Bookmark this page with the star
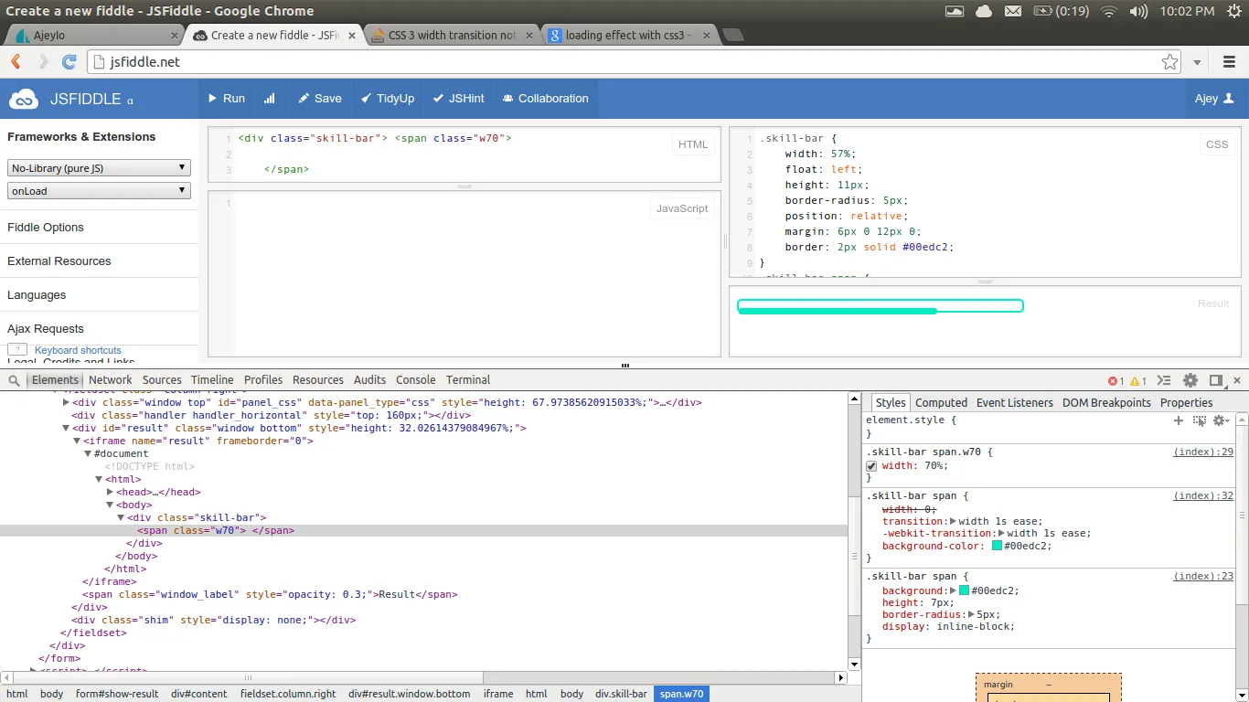Viewport: 1249px width, 702px height. 1169,62
